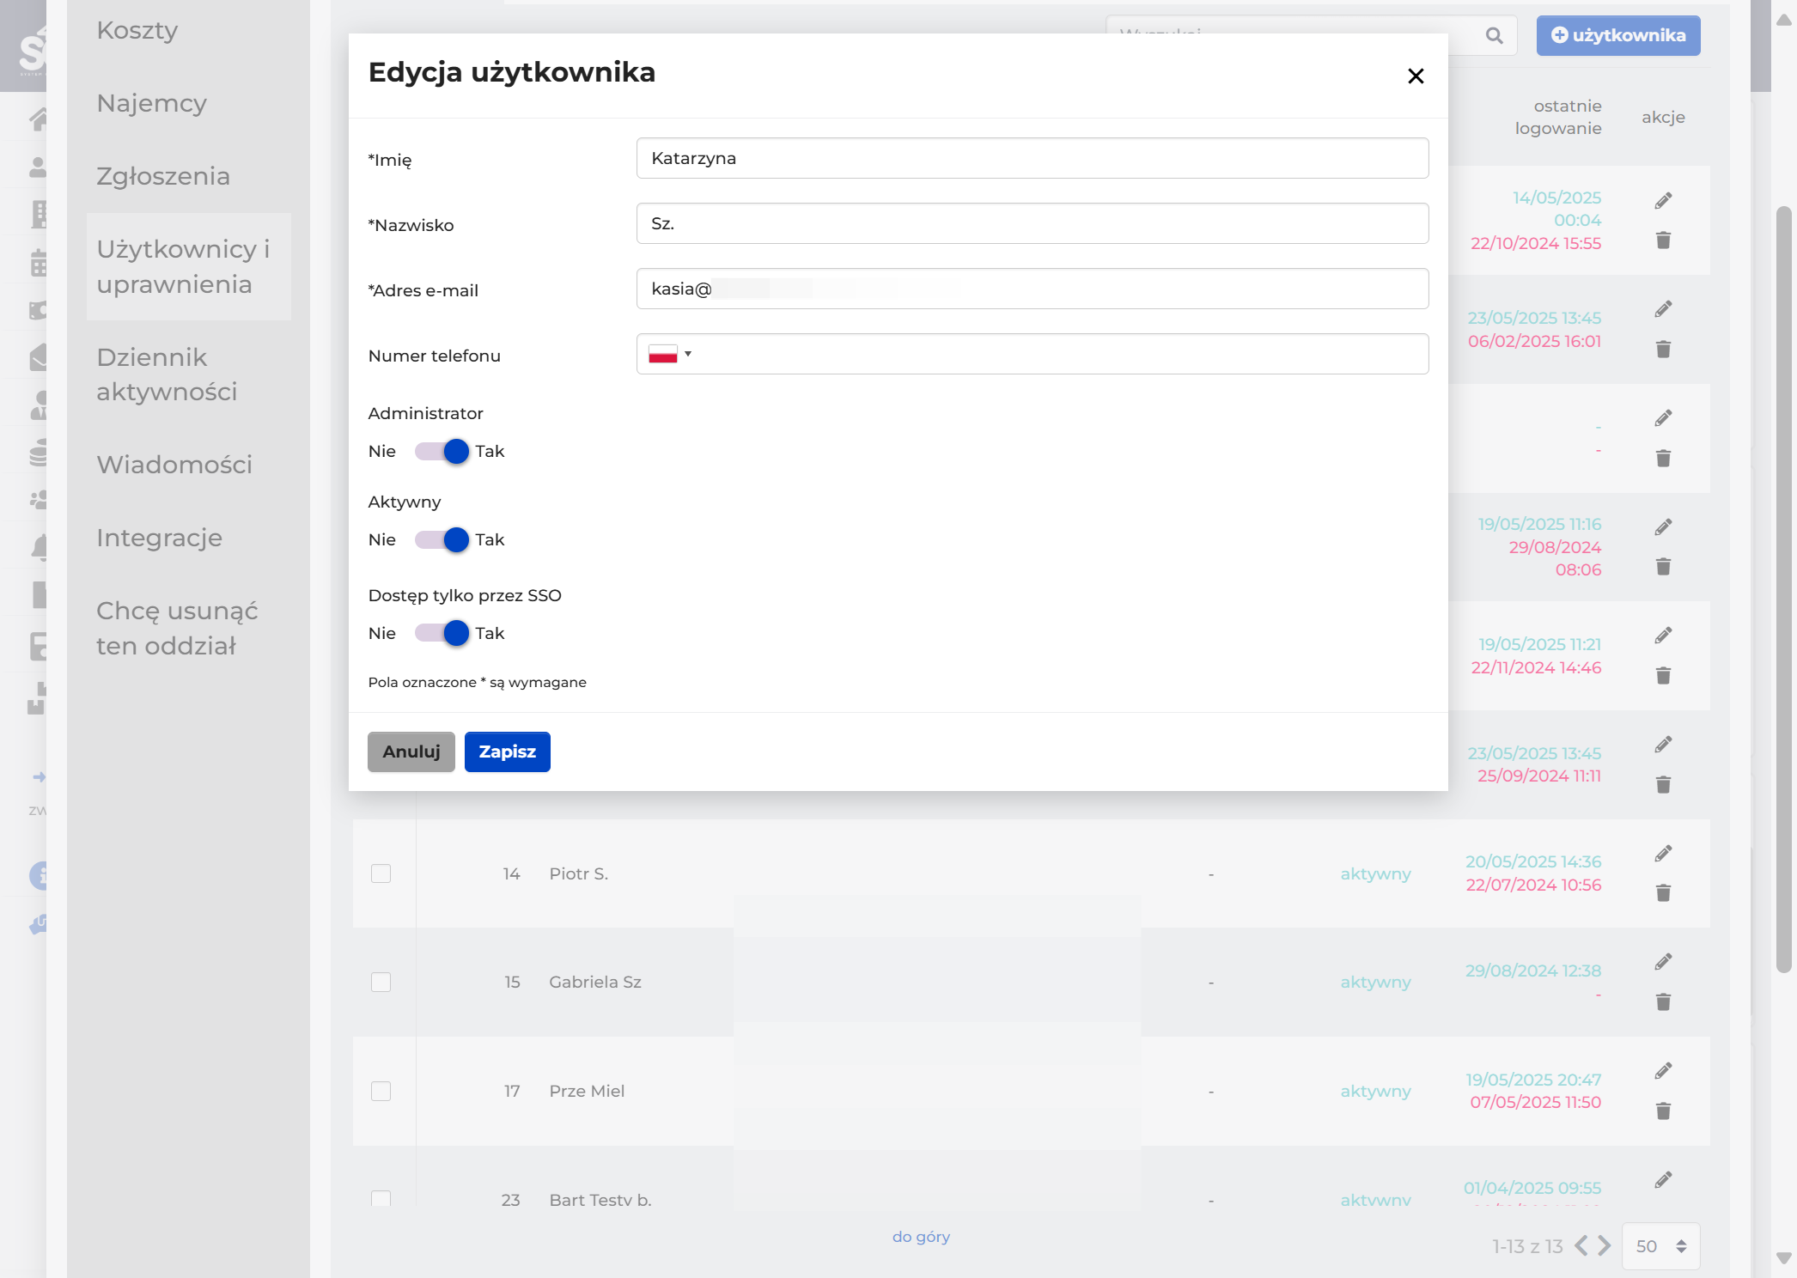The width and height of the screenshot is (1797, 1278).
Task: Edit user Piotr S. with pencil icon
Action: pos(1663,853)
